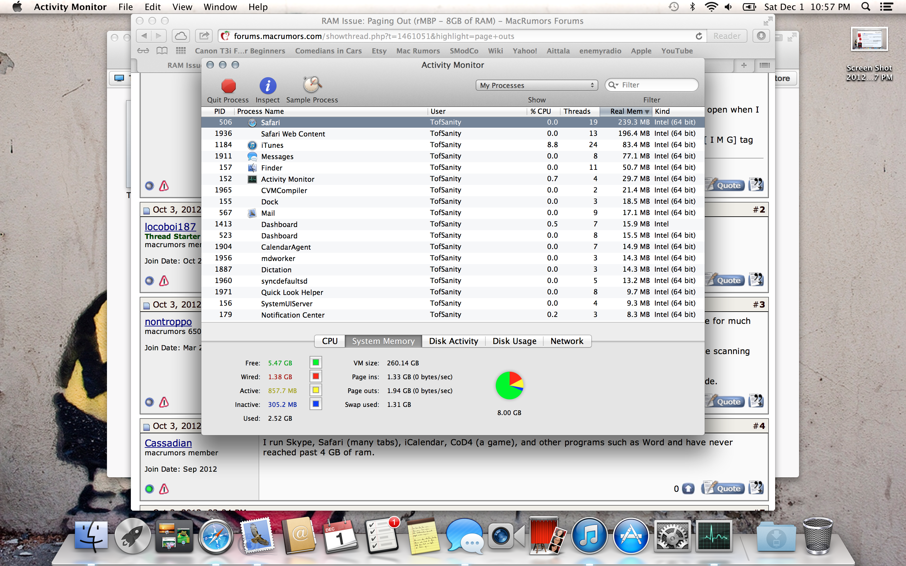Switch to the Disk Usage tab

point(514,341)
